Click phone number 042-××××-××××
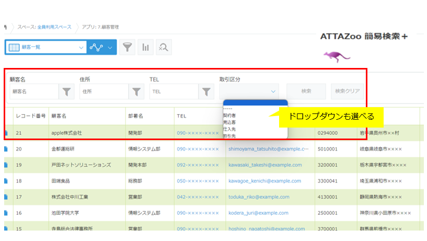427x241 pixels. 198,197
